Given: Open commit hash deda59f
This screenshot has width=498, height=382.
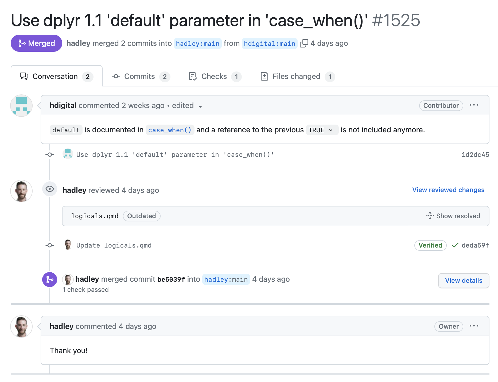Looking at the screenshot, I should click(x=476, y=245).
